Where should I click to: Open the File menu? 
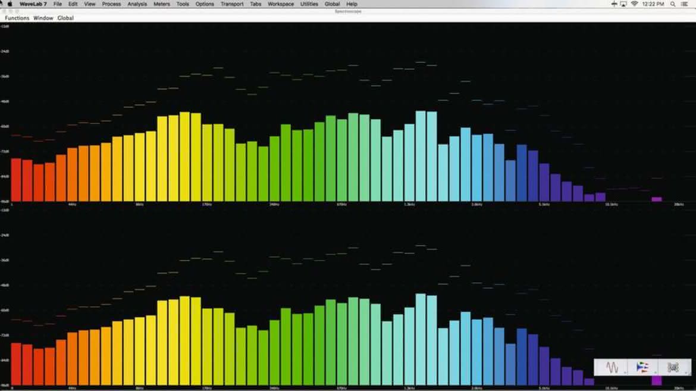click(x=58, y=4)
